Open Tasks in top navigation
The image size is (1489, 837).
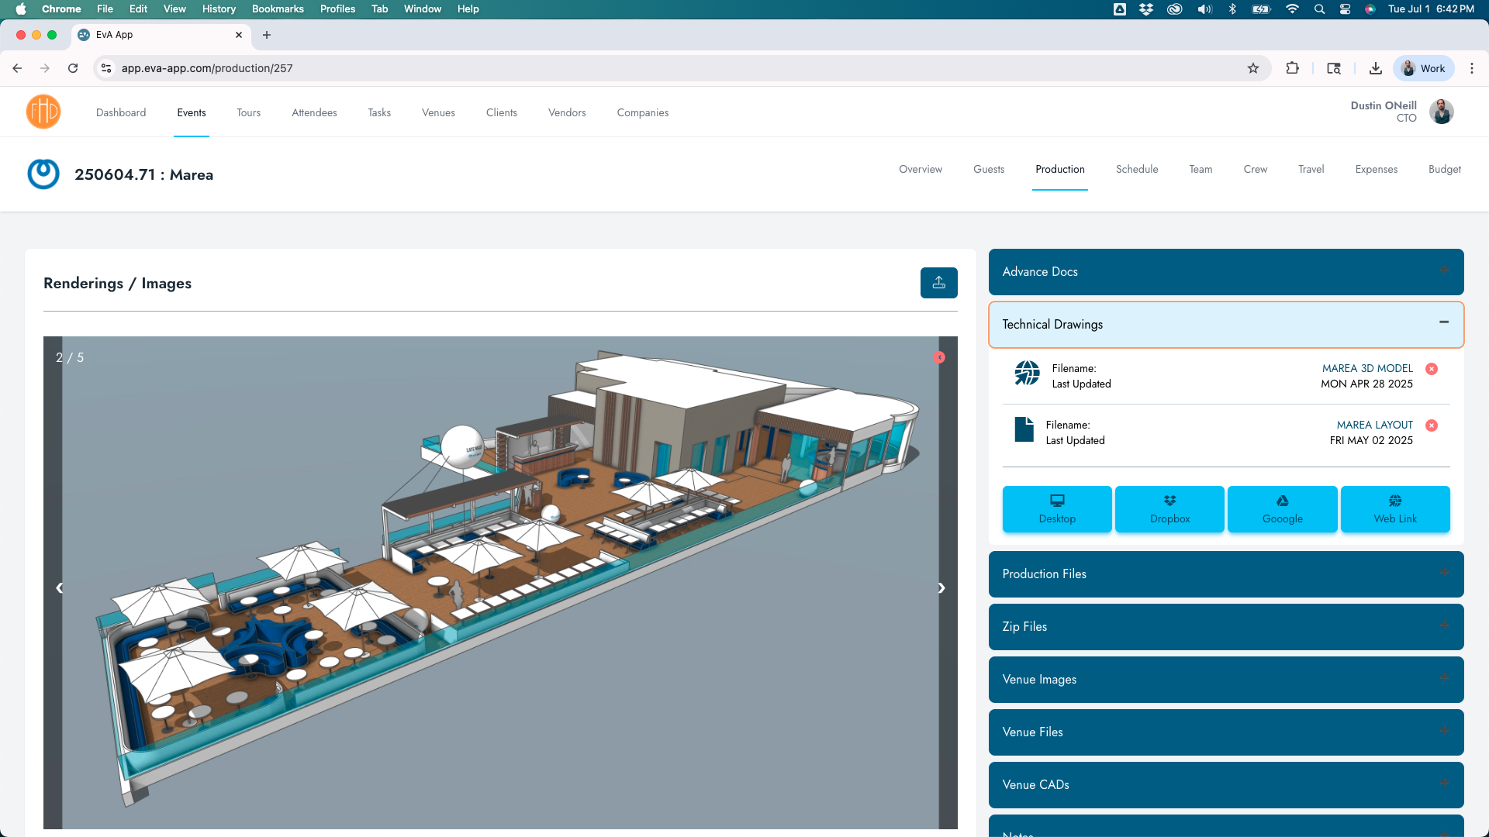379,112
